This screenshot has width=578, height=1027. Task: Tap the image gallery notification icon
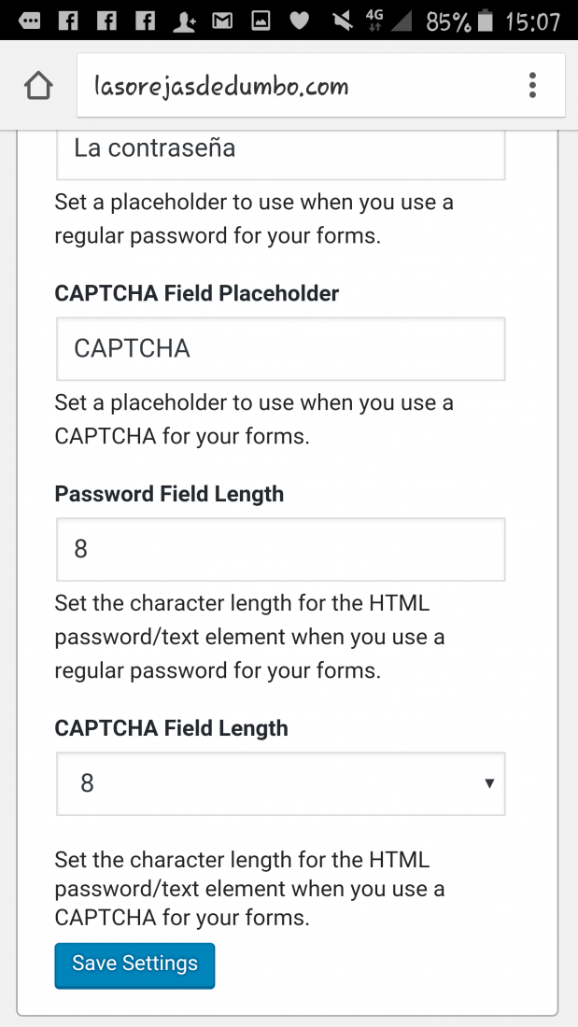tap(261, 21)
